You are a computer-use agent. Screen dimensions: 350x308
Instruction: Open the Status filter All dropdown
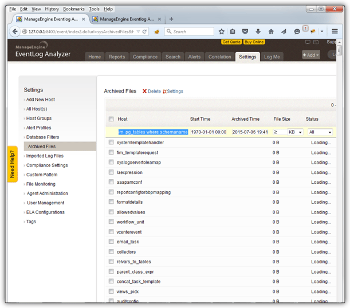320,132
